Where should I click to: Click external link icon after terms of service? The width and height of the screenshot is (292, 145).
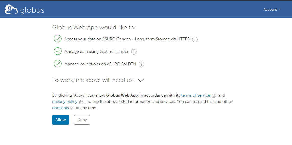[x=214, y=96]
